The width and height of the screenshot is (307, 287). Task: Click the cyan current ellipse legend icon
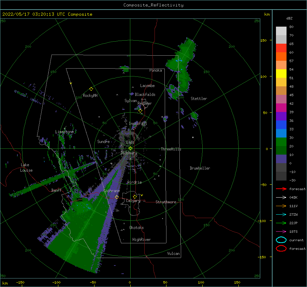point(281,240)
